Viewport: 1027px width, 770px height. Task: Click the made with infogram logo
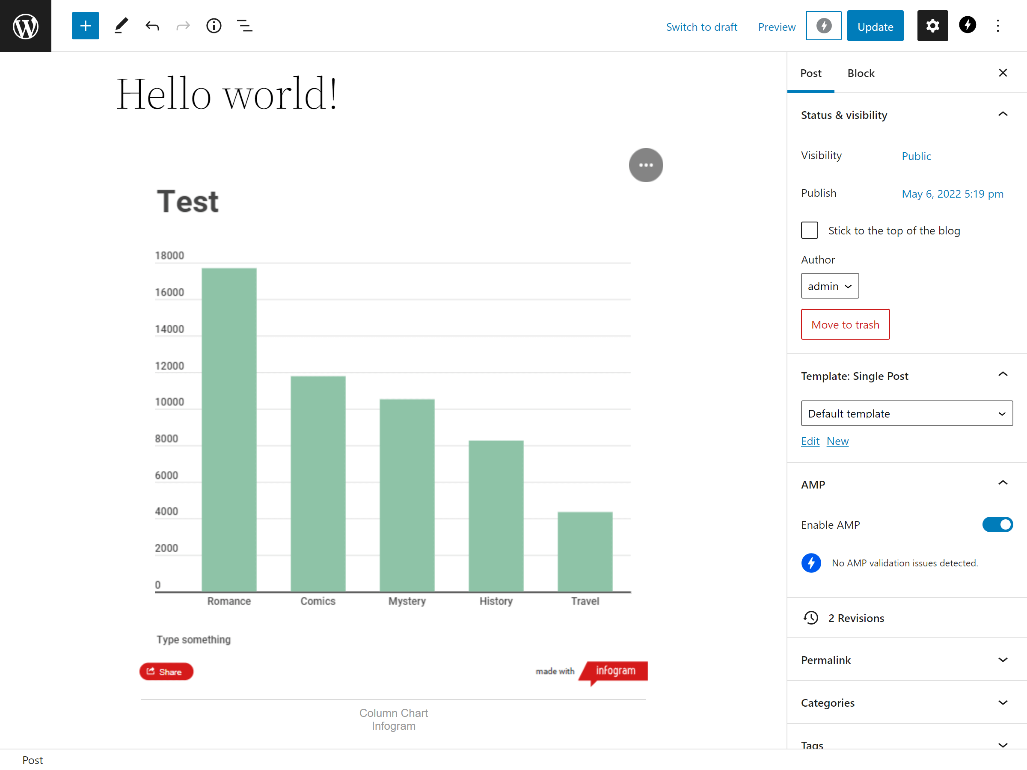592,672
